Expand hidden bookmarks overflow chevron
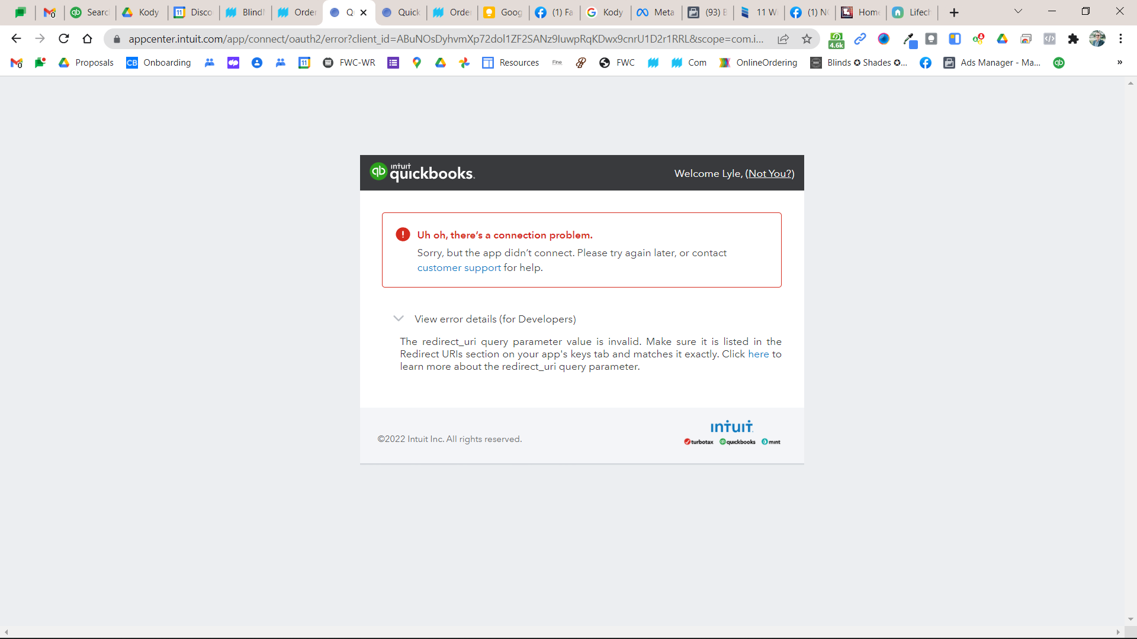The width and height of the screenshot is (1137, 639). 1119,63
